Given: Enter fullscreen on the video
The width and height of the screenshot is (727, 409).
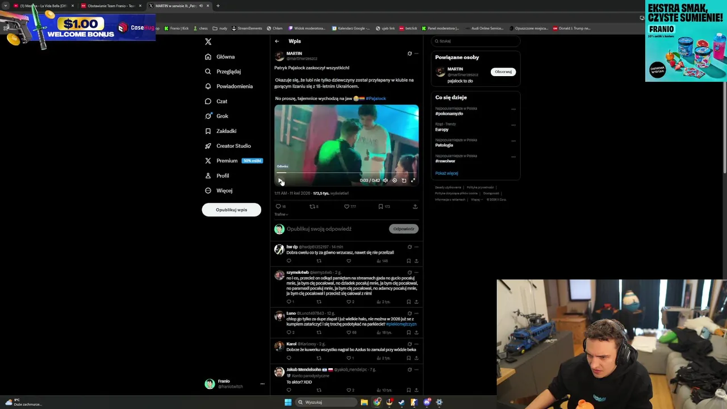Looking at the screenshot, I should (413, 181).
